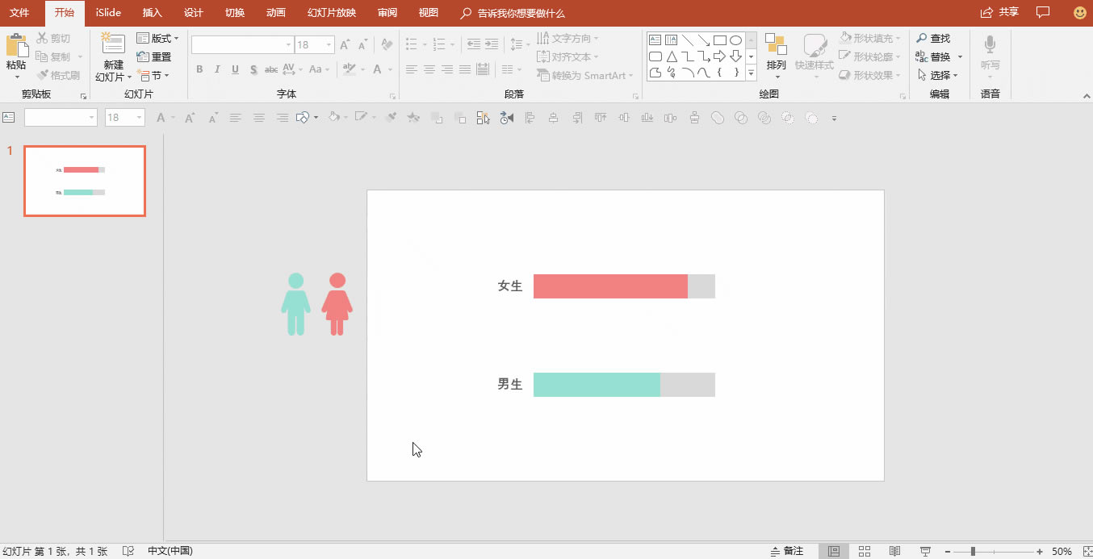The height and width of the screenshot is (559, 1093).
Task: Click the slide show view icon in status bar
Action: coord(925,551)
